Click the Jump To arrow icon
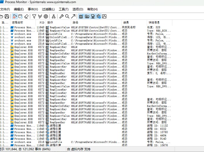 point(73,16)
